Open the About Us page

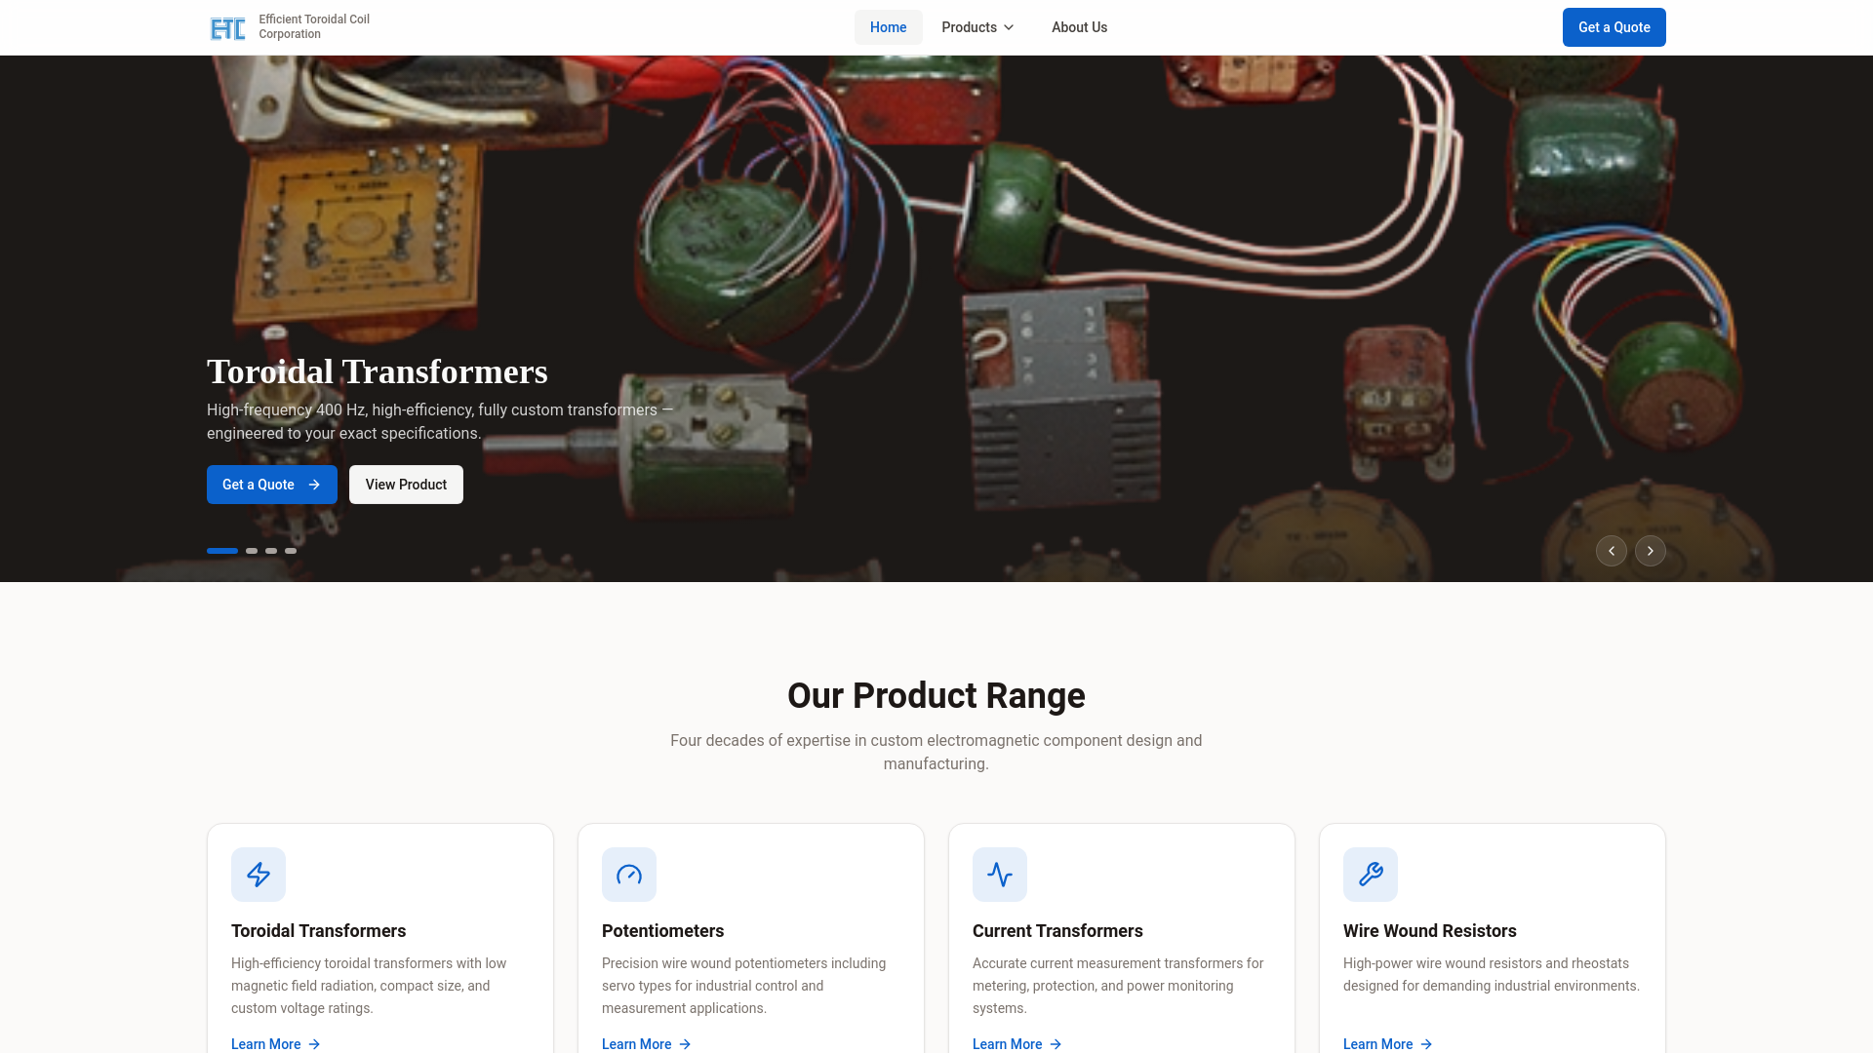pyautogui.click(x=1079, y=27)
